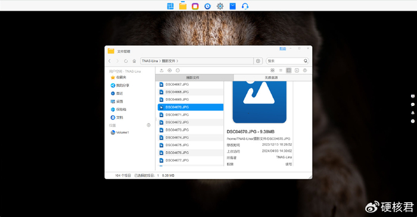The height and width of the screenshot is (217, 417).
Task: Click the top icon on the desktop right edge
Action: pyautogui.click(x=413, y=96)
